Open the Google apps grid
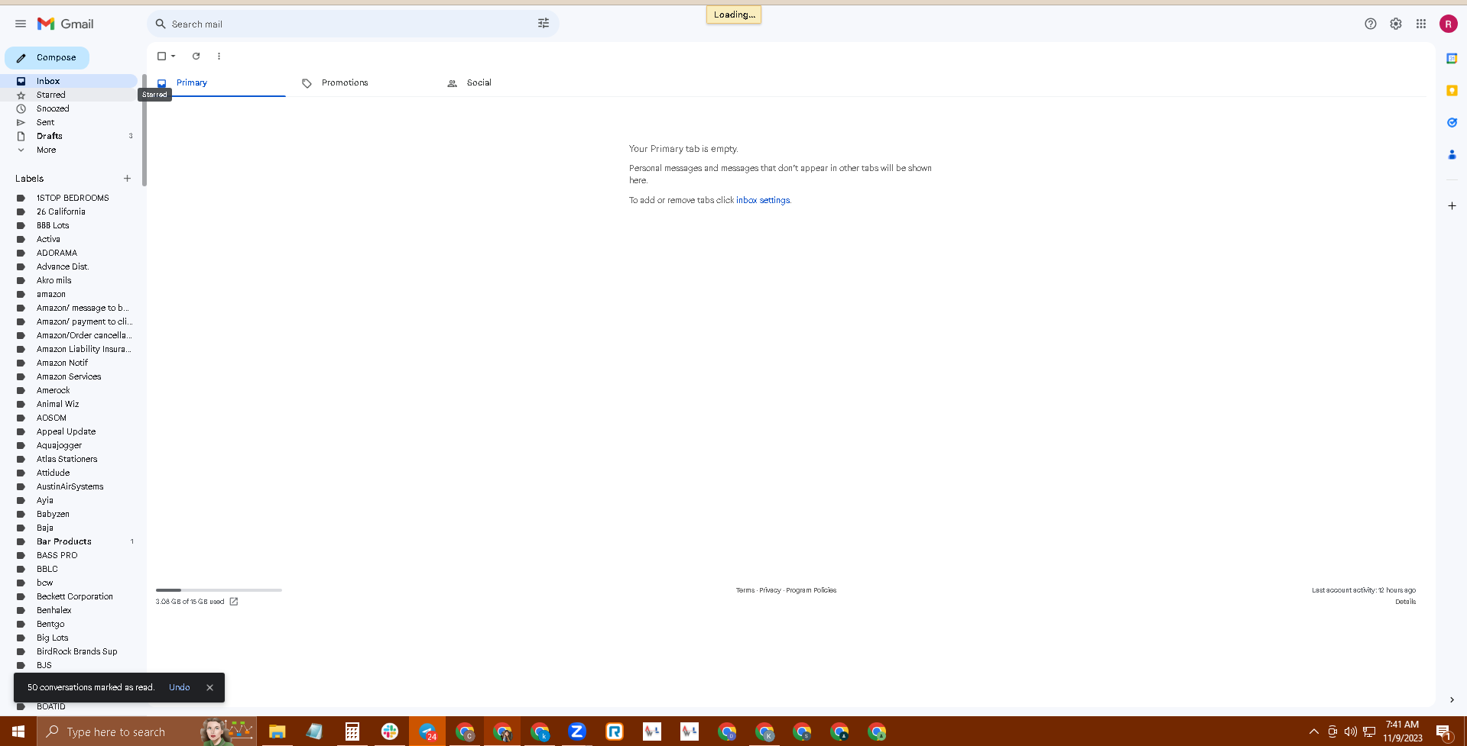Viewport: 1467px width, 746px height. click(1421, 24)
